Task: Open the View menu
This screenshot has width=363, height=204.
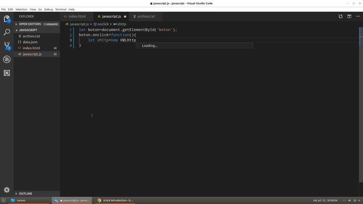Action: click(x=33, y=10)
